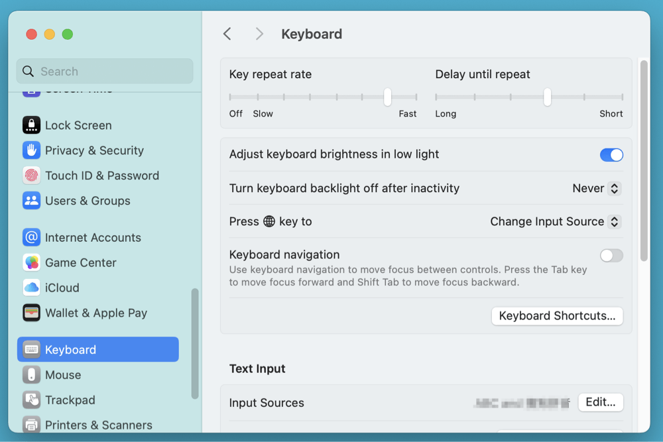Click the Touch ID & Password fingerprint icon
This screenshot has height=442, width=663.
coord(31,176)
